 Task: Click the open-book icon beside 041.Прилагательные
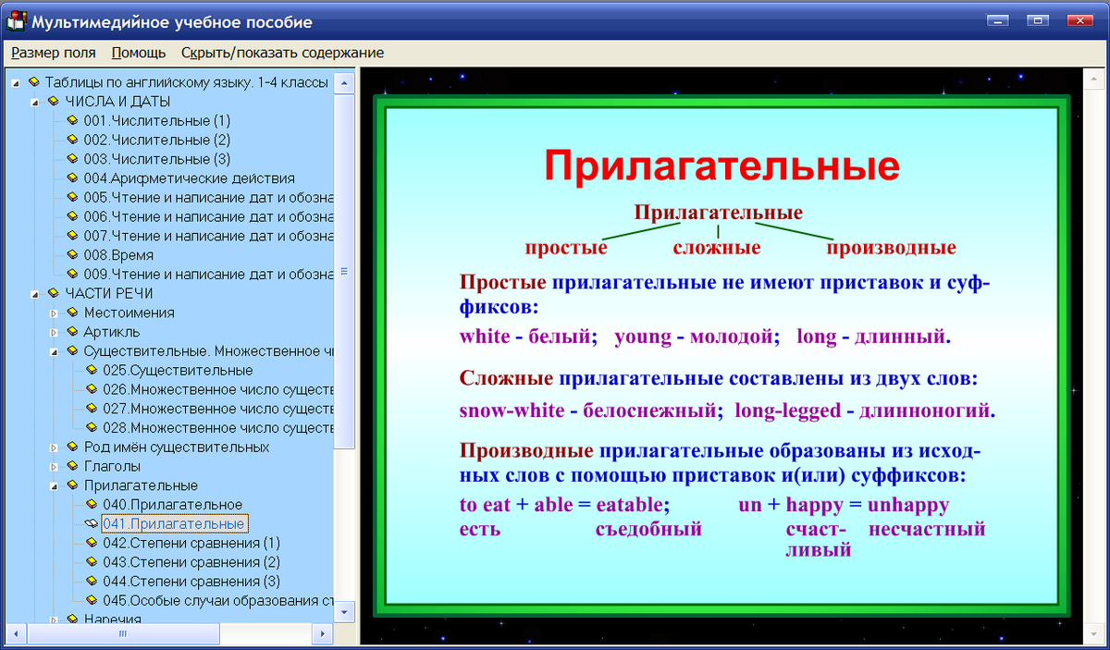pyautogui.click(x=92, y=523)
